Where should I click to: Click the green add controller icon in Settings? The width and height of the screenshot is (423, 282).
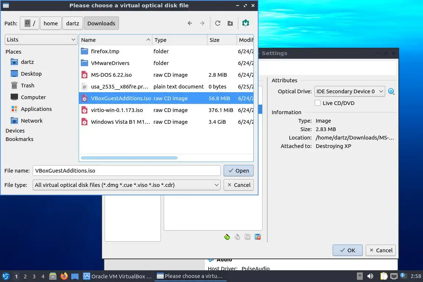(x=227, y=237)
